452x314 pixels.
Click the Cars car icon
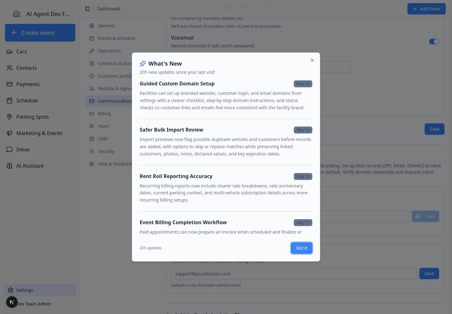[x=9, y=51]
